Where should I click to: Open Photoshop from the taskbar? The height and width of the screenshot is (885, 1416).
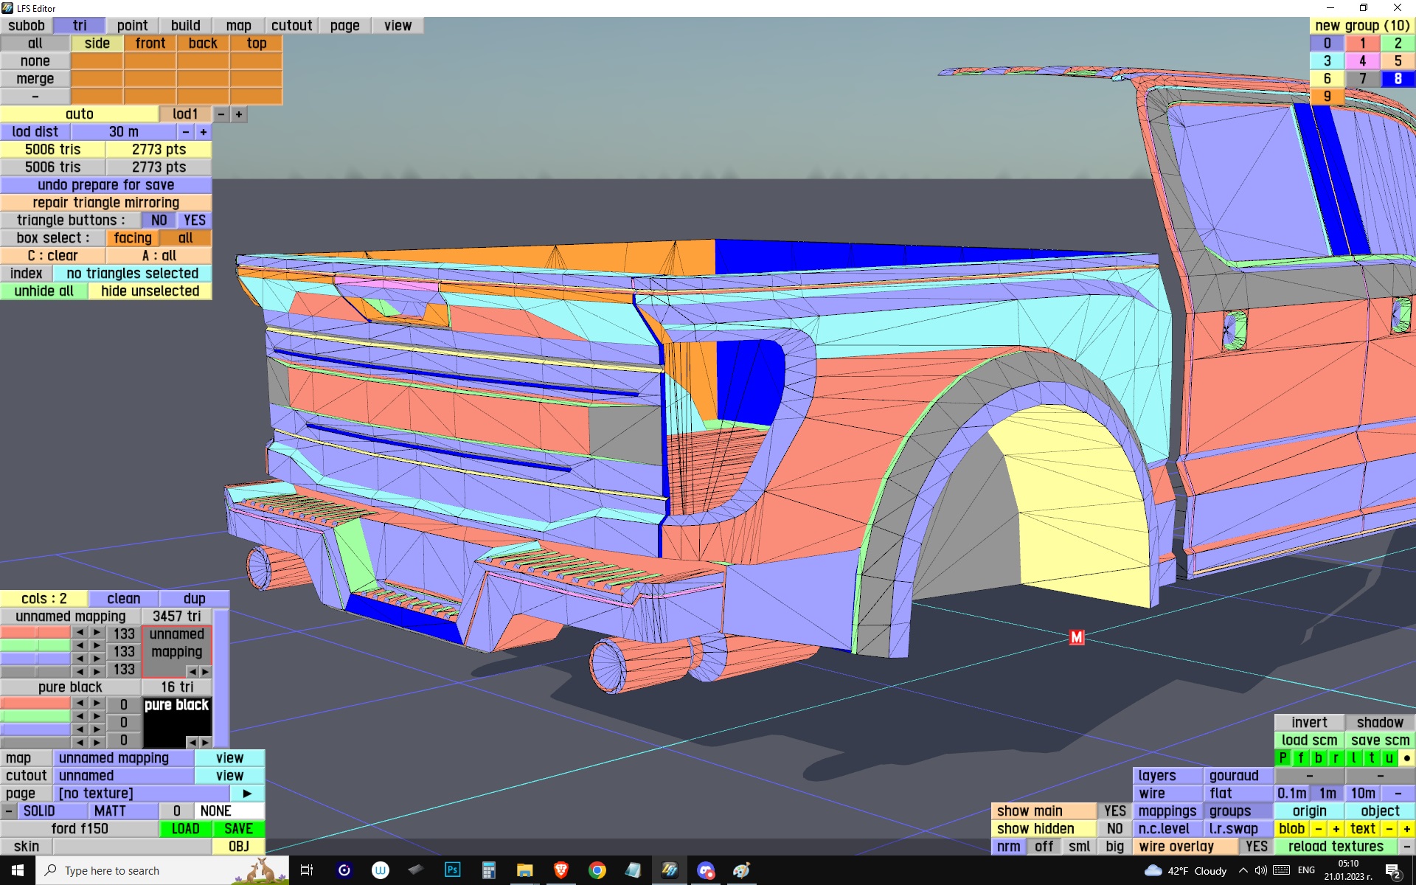(x=452, y=870)
